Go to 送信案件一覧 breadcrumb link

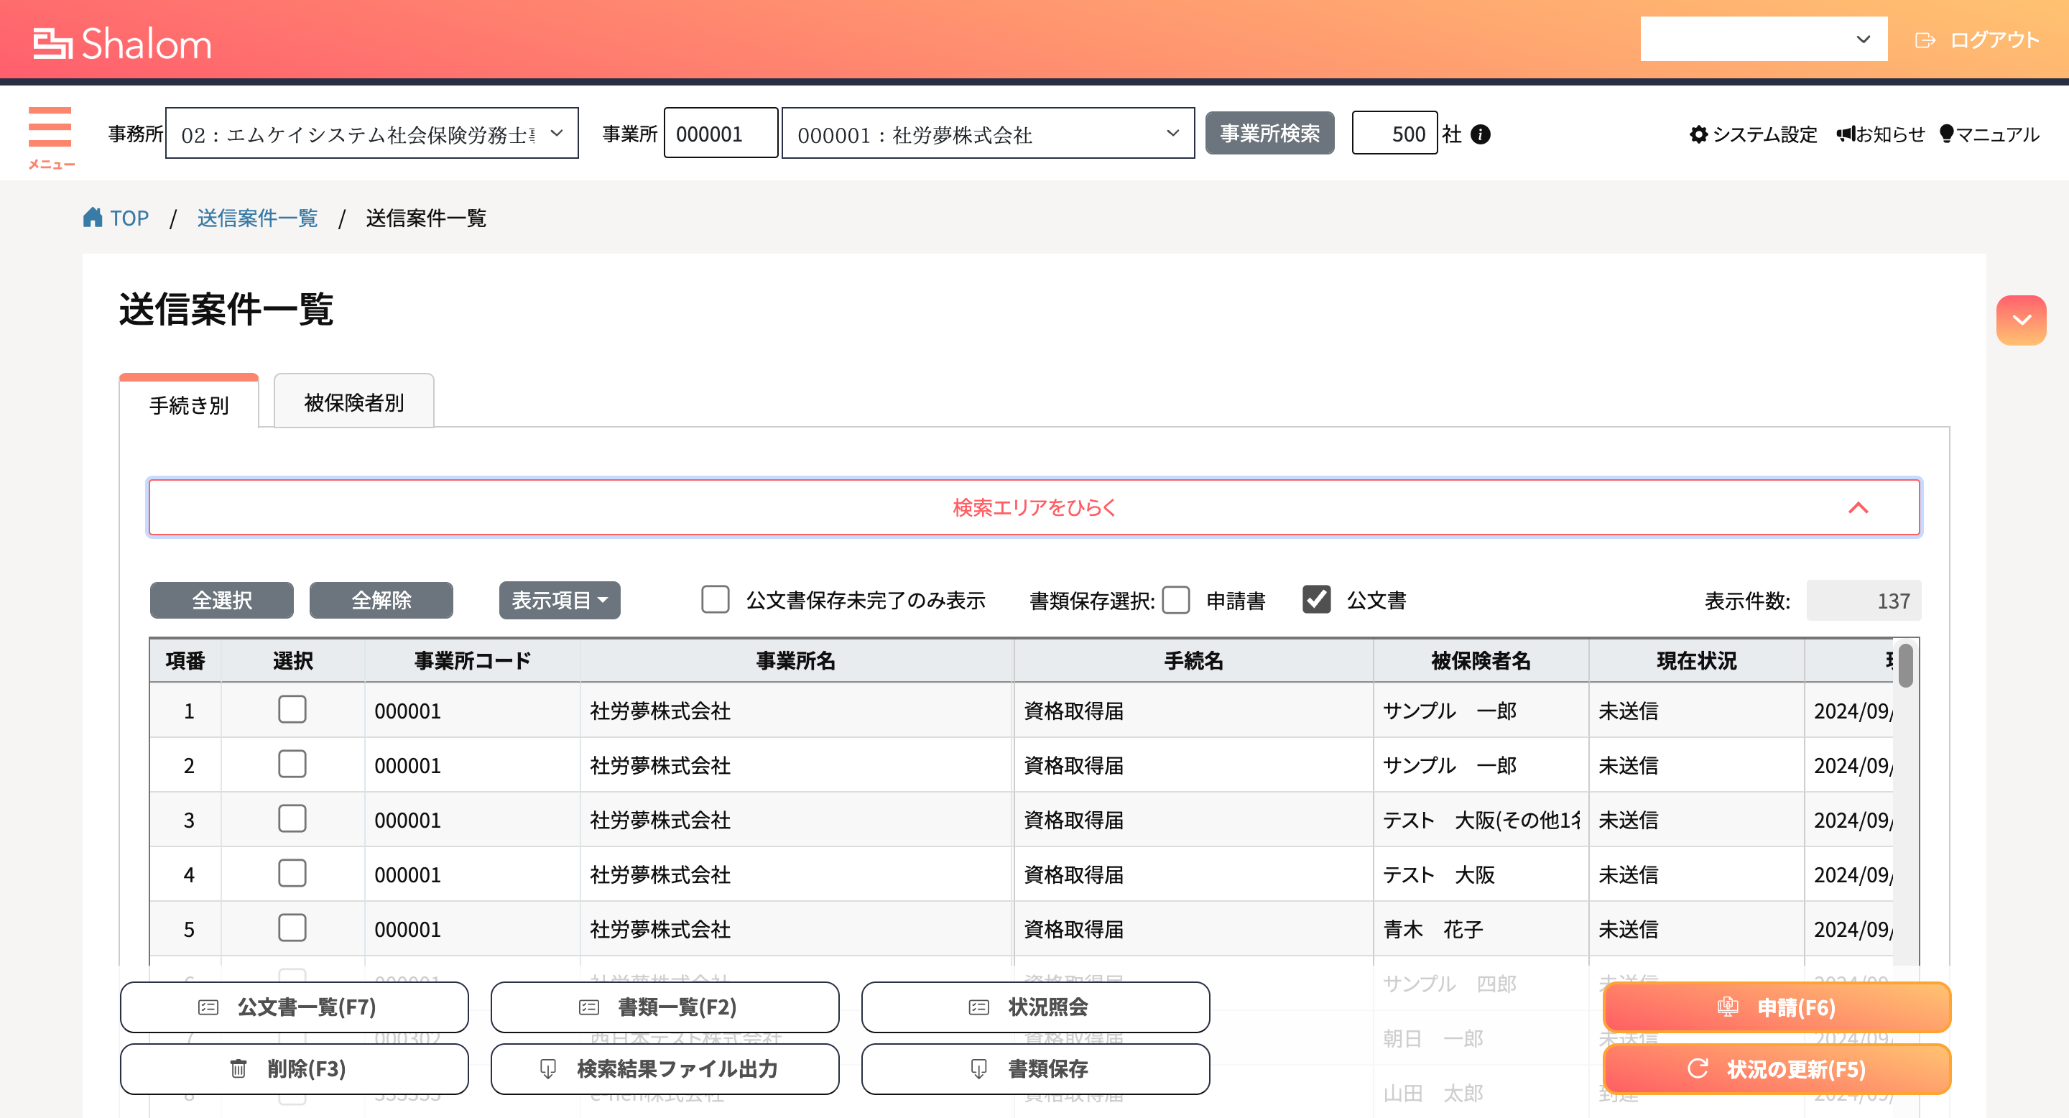[x=257, y=218]
